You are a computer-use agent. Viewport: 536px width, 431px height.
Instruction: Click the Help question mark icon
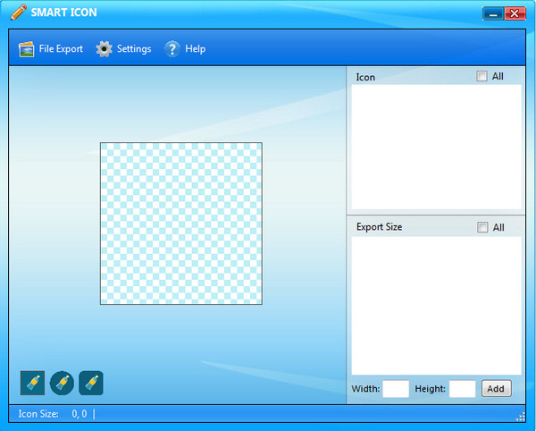point(172,49)
